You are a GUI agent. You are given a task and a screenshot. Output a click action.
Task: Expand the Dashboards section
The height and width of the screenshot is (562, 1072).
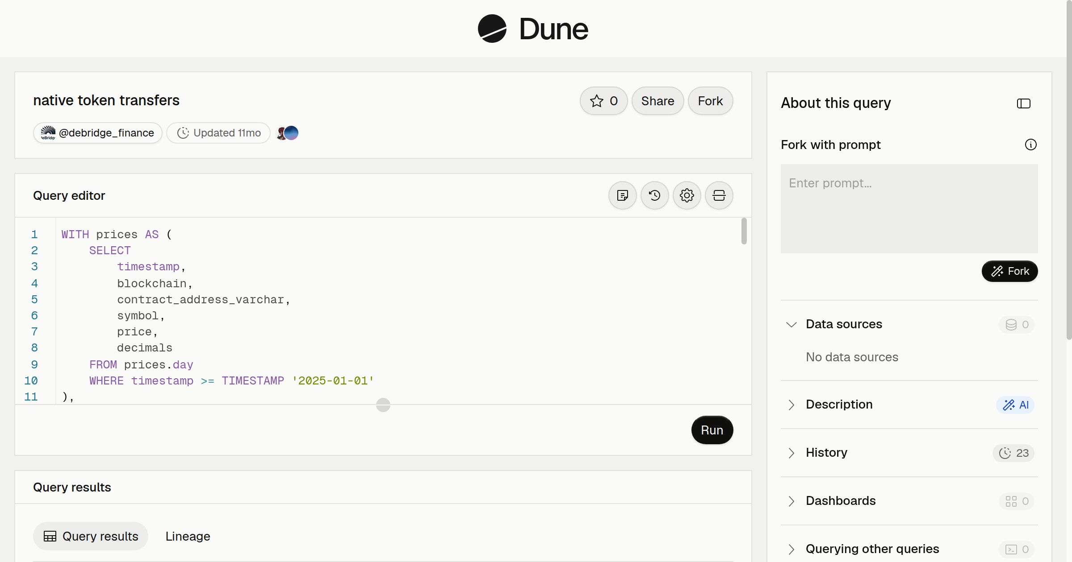(x=791, y=501)
